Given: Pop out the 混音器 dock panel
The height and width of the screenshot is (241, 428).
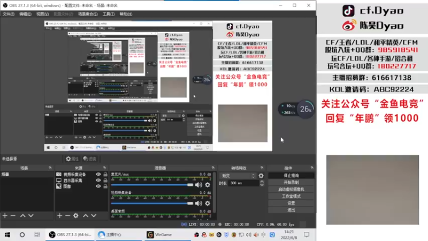Looking at the screenshot, I should 213,168.
